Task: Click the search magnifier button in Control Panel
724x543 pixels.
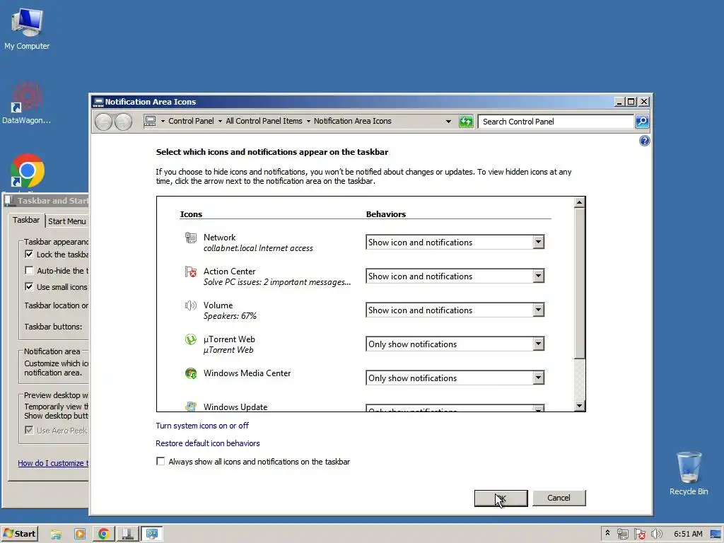Action: click(x=642, y=122)
